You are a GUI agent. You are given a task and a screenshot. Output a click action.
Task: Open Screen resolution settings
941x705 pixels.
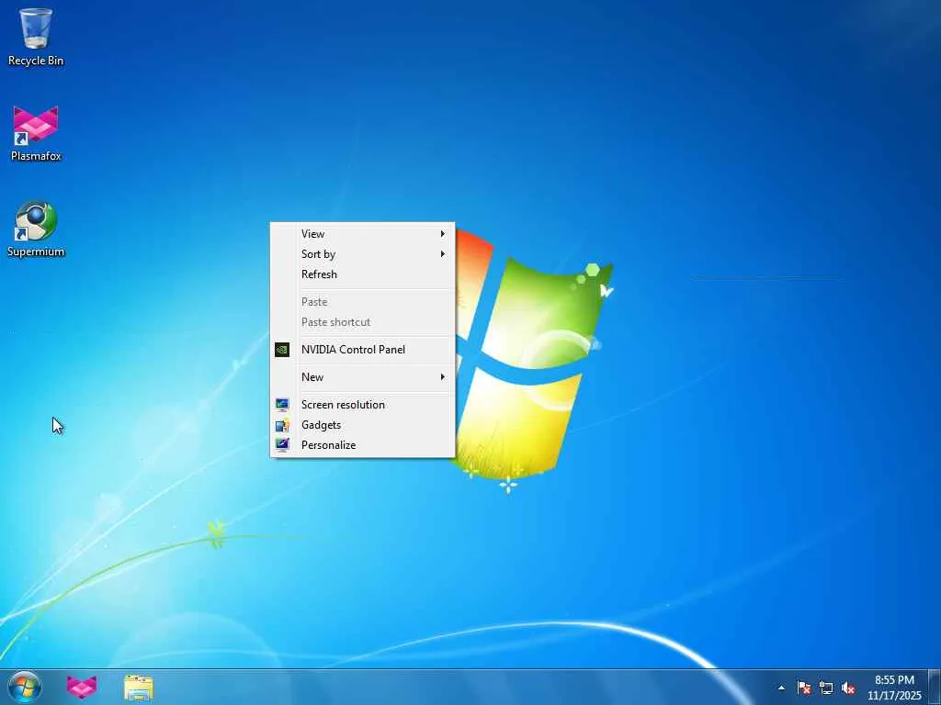(362, 405)
